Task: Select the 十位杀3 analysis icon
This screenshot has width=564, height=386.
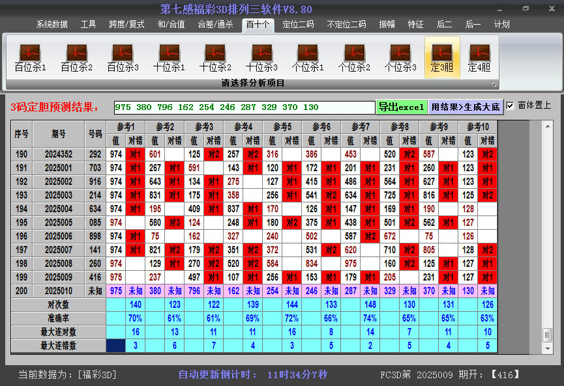Action: click(x=261, y=57)
